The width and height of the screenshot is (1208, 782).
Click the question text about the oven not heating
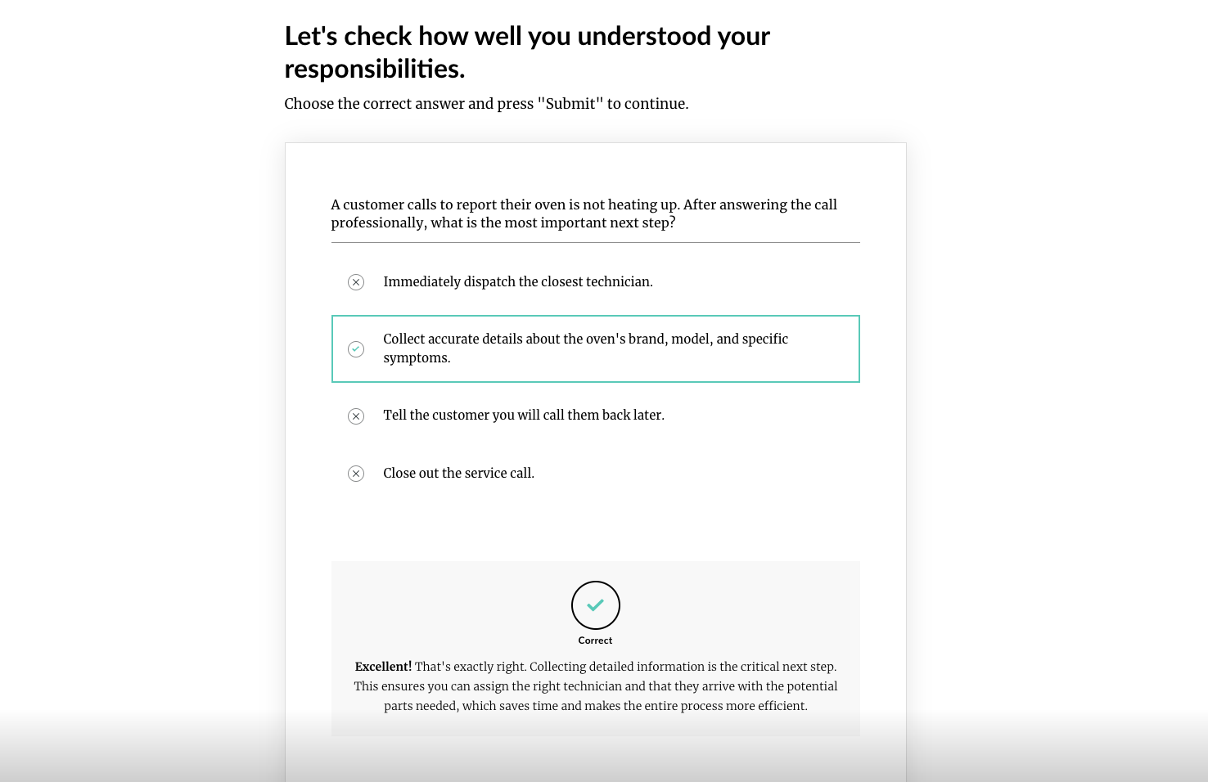[x=584, y=213]
